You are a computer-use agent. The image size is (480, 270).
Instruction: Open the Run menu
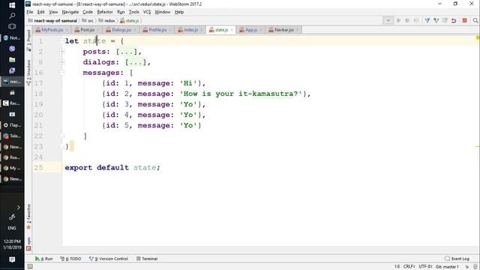pyautogui.click(x=121, y=12)
